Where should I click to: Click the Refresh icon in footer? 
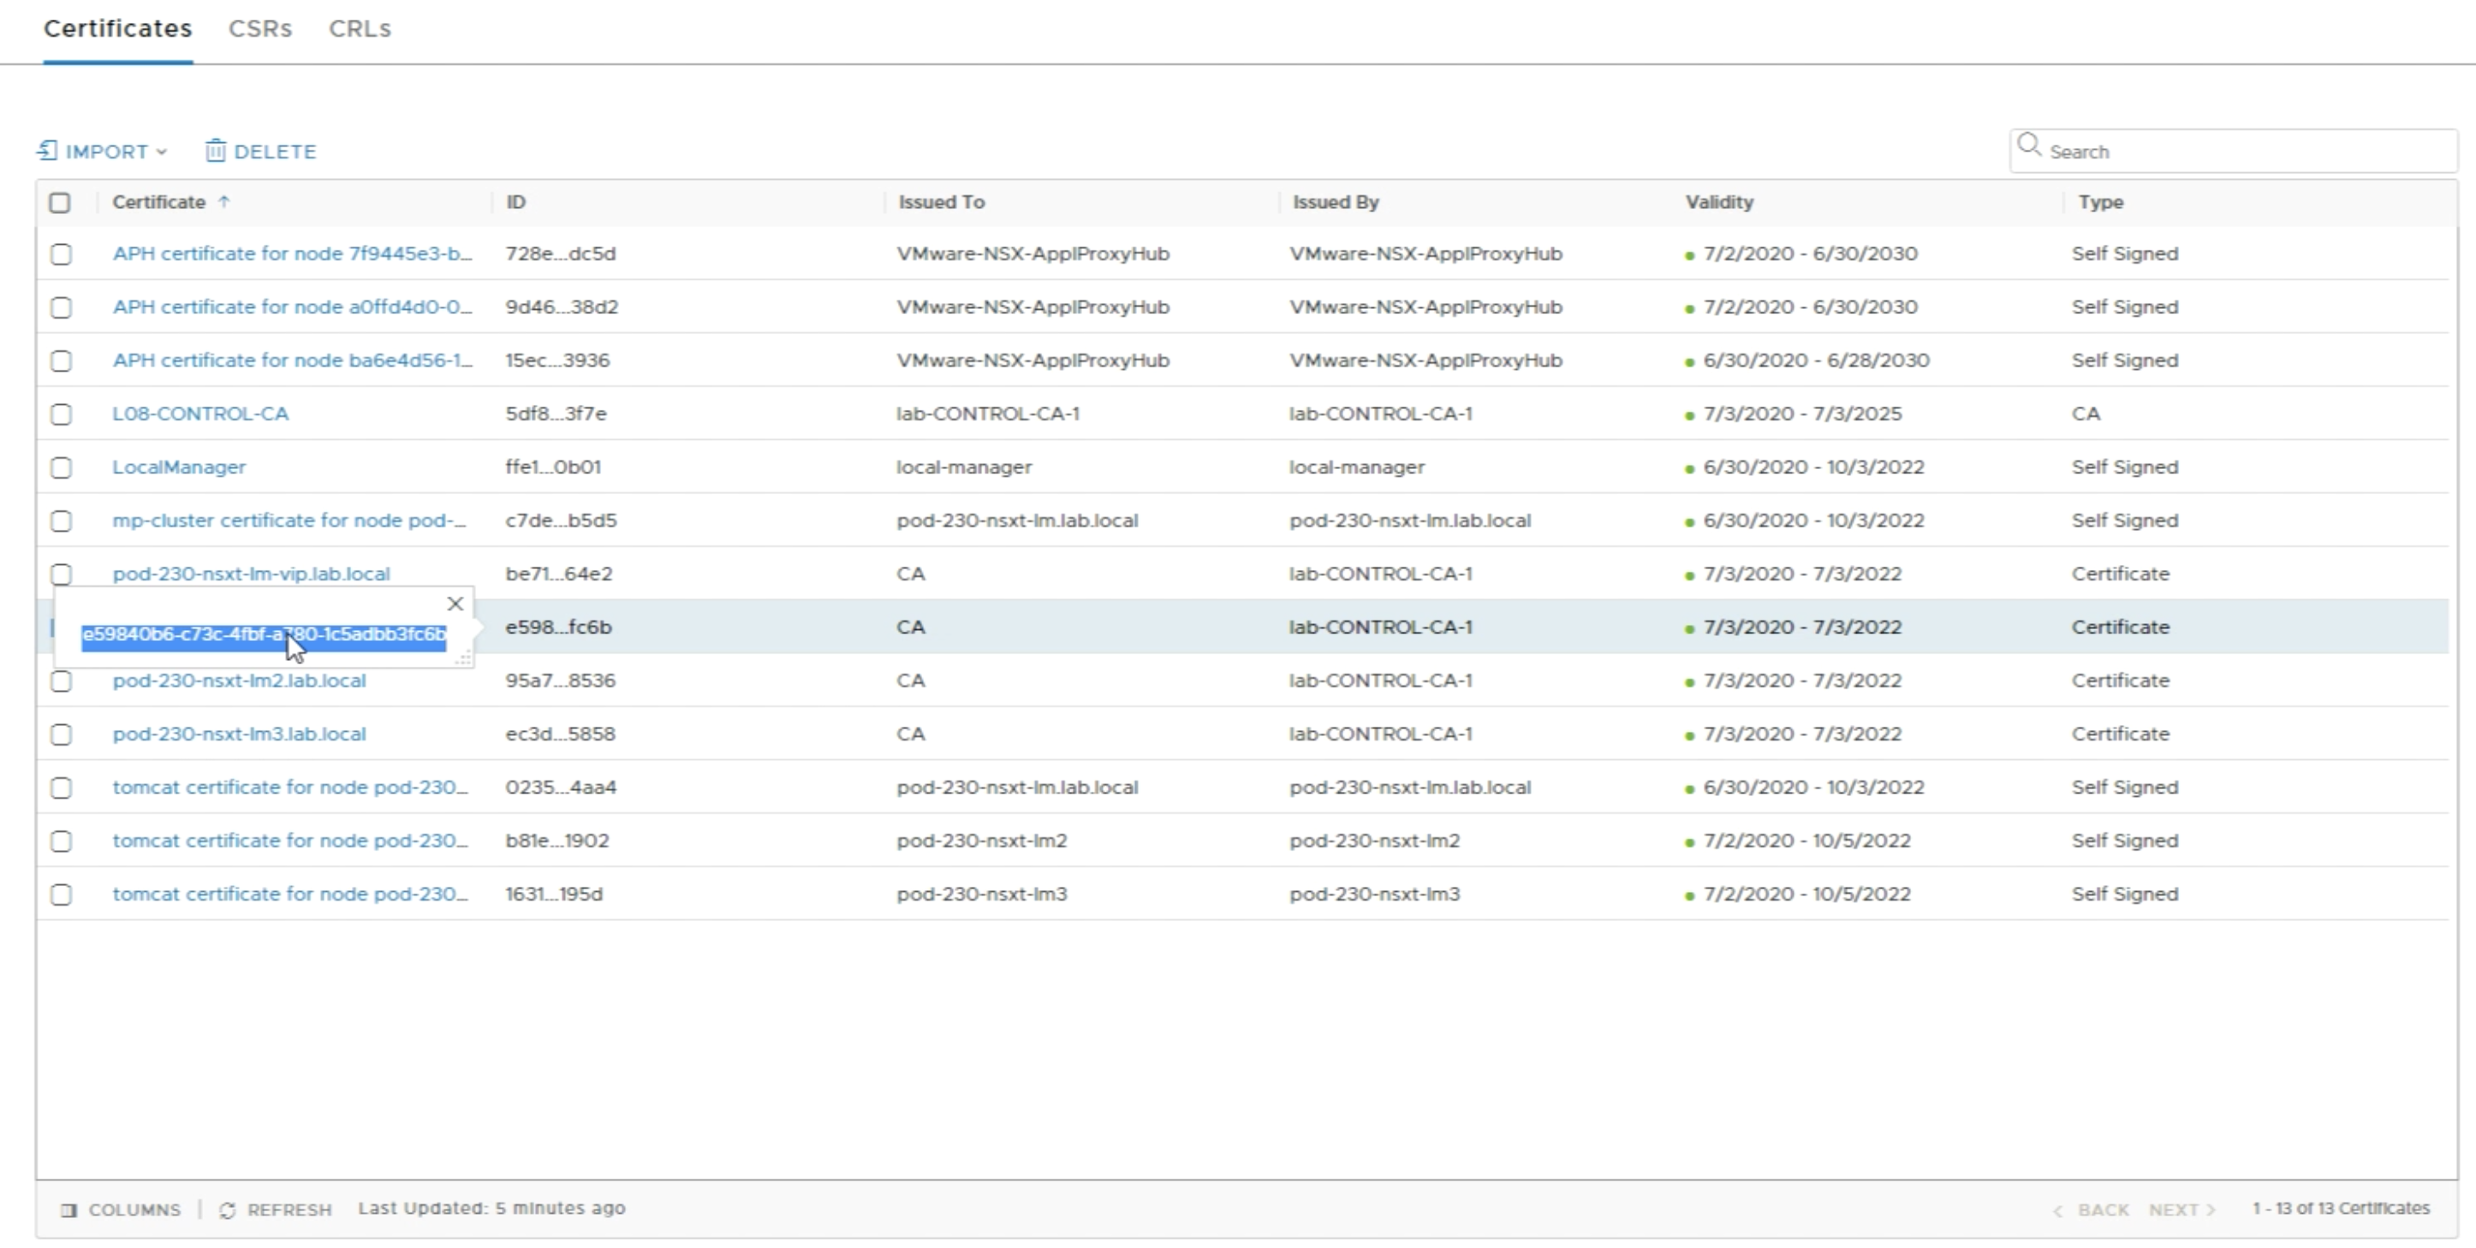click(228, 1209)
